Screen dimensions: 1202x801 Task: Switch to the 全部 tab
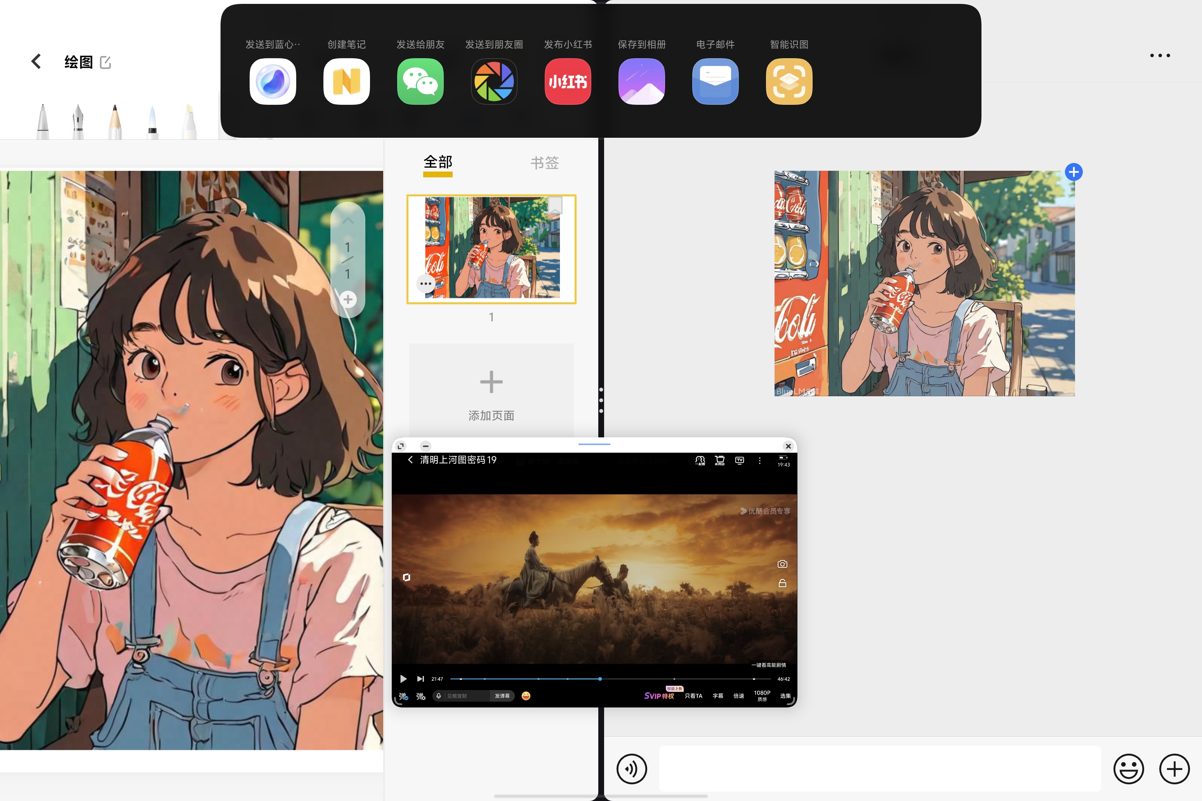[438, 163]
